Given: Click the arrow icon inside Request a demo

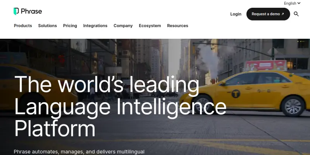Looking at the screenshot, I should pyautogui.click(x=282, y=14).
